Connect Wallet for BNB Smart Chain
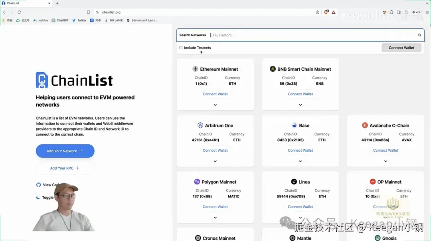Screen dimensions: 431x241 301,94
